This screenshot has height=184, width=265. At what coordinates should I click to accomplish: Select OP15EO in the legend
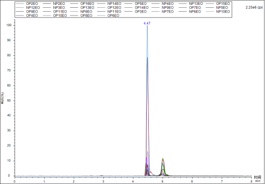coord(218,3)
